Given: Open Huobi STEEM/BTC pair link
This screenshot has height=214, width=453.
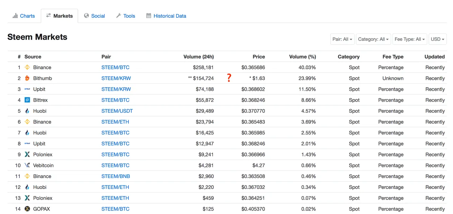Looking at the screenshot, I should click(115, 133).
